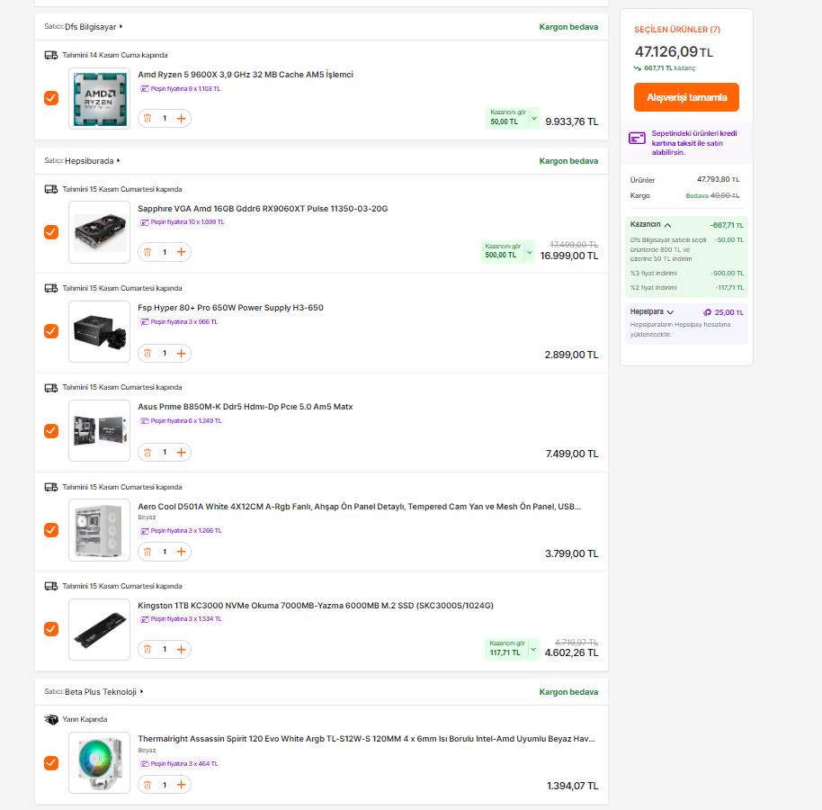Expand 500,00 TL savings dropdown on Sapphire
This screenshot has width=822, height=810.
coord(530,252)
